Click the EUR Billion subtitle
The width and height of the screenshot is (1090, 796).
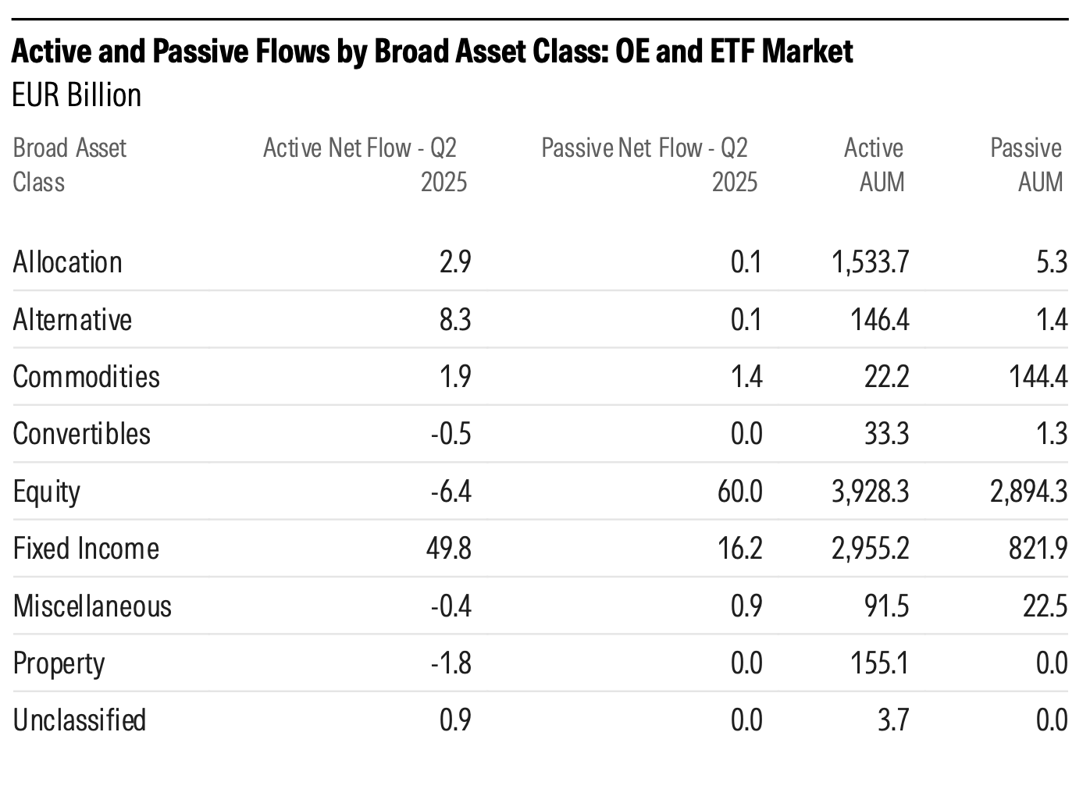click(x=77, y=95)
